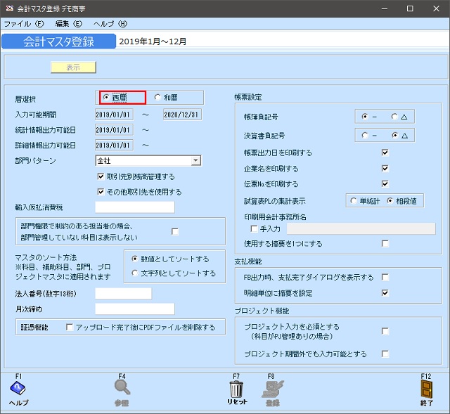450x414 pixels.
Task: Maximize the 会計マスタ登録 window
Action: (410, 8)
